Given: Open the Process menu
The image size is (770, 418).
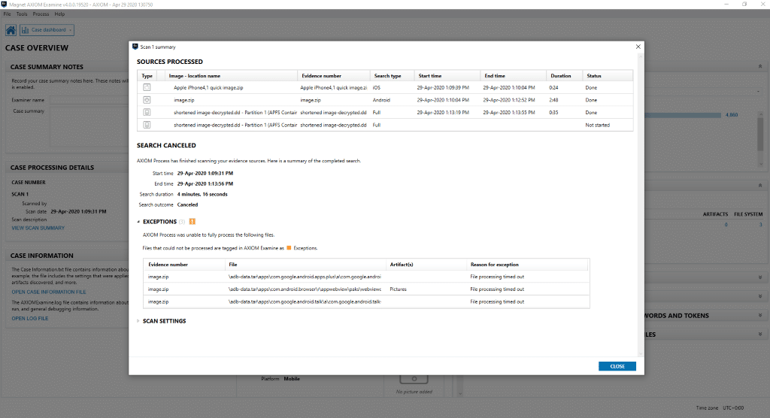Looking at the screenshot, I should 41,14.
